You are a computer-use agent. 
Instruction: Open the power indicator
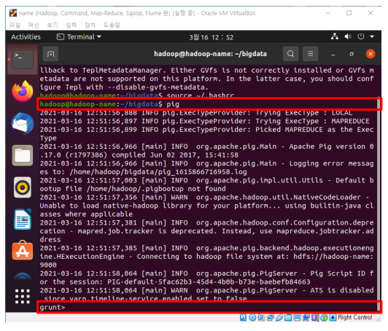(361, 36)
